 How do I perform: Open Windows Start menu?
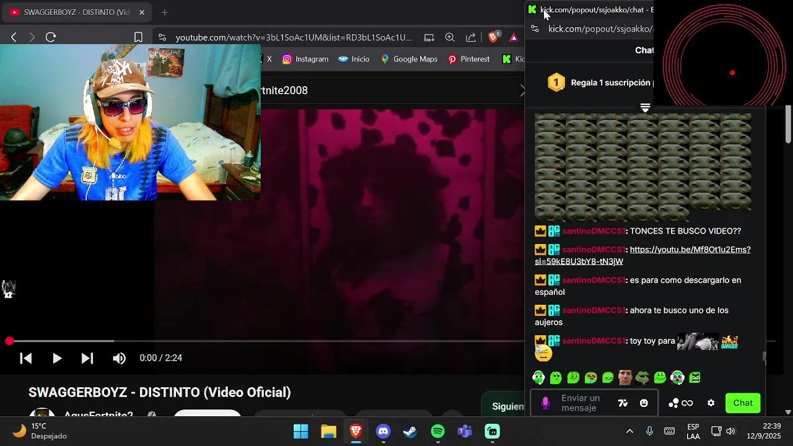click(301, 431)
